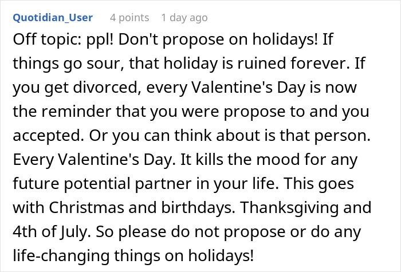Click the "1 day ago" timestamp

[x=184, y=18]
